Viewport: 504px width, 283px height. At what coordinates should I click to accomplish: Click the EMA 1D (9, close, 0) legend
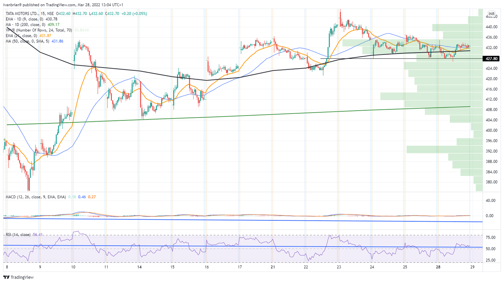click(x=31, y=19)
